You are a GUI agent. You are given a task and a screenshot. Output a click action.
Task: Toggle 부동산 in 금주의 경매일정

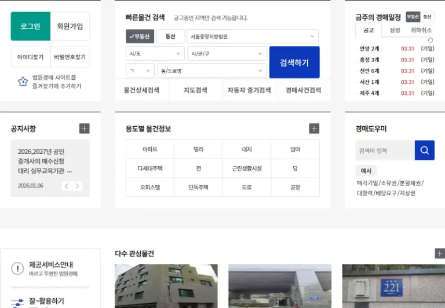click(x=413, y=17)
